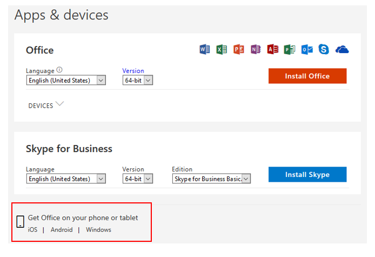Screen dimensions: 375x257
Task: Click the OneDrive cloud icon
Action: [342, 50]
